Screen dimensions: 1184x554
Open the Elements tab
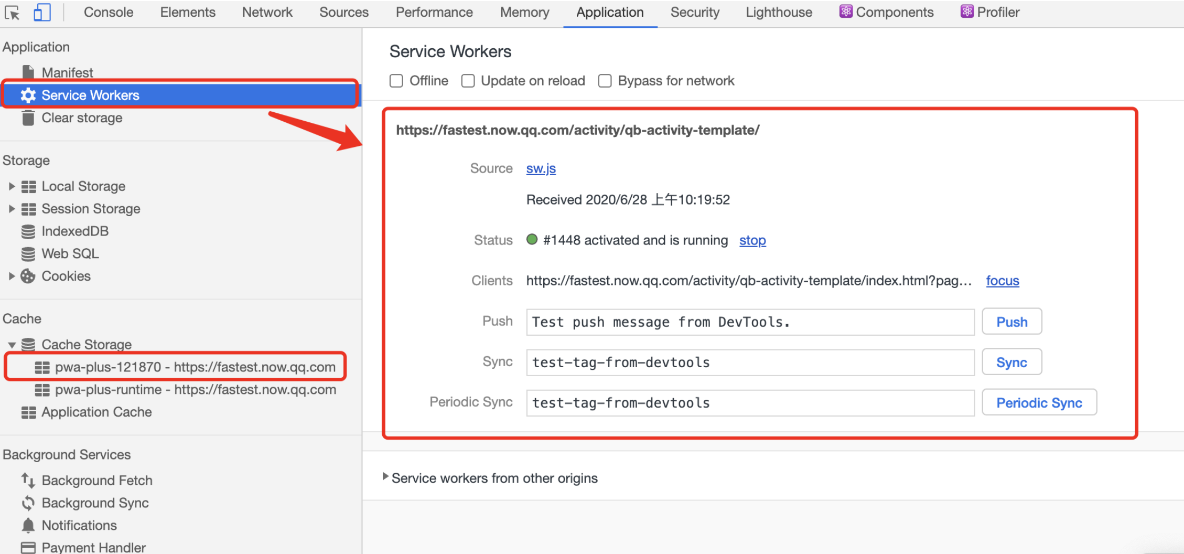(x=188, y=12)
